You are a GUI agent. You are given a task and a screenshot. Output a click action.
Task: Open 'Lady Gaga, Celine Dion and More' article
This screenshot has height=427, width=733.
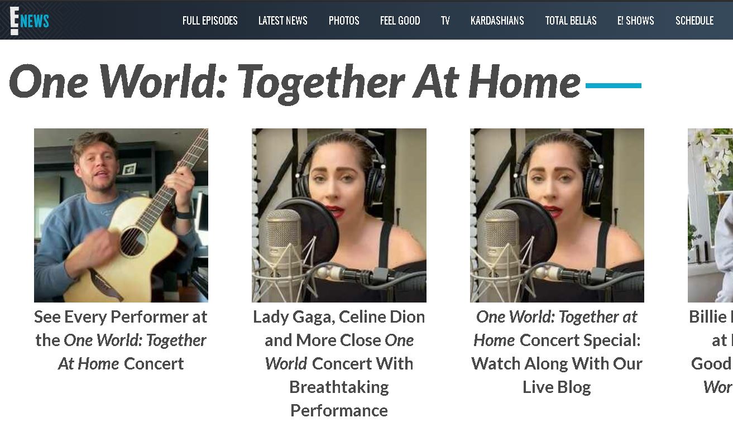[339, 363]
